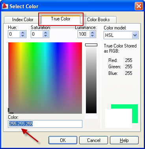Click the Green value 255
Screen dimensions: 145x149
(x=128, y=67)
